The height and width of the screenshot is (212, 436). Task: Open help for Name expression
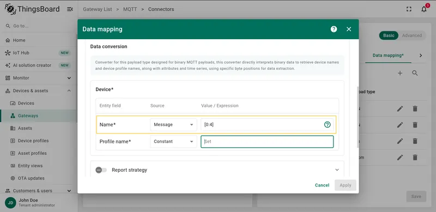(328, 125)
